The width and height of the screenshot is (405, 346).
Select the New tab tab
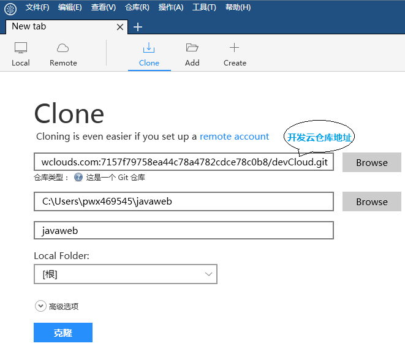[66, 27]
